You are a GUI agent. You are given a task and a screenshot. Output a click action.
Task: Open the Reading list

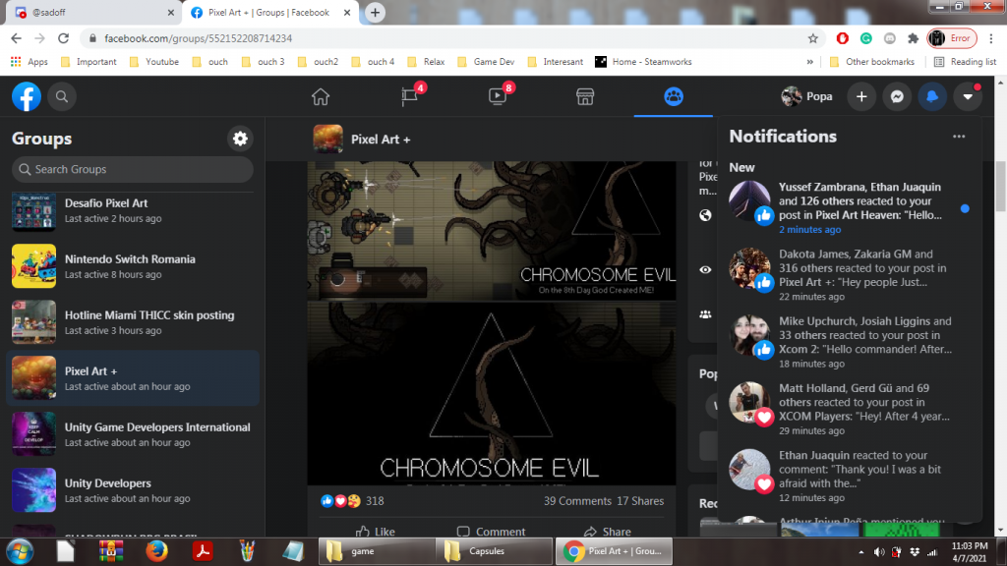pos(965,62)
